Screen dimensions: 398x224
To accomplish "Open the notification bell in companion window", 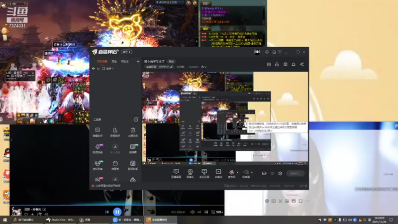I will 294,65.
